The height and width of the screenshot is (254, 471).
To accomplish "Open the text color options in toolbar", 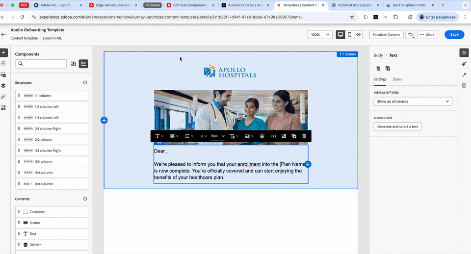I will click(x=234, y=136).
